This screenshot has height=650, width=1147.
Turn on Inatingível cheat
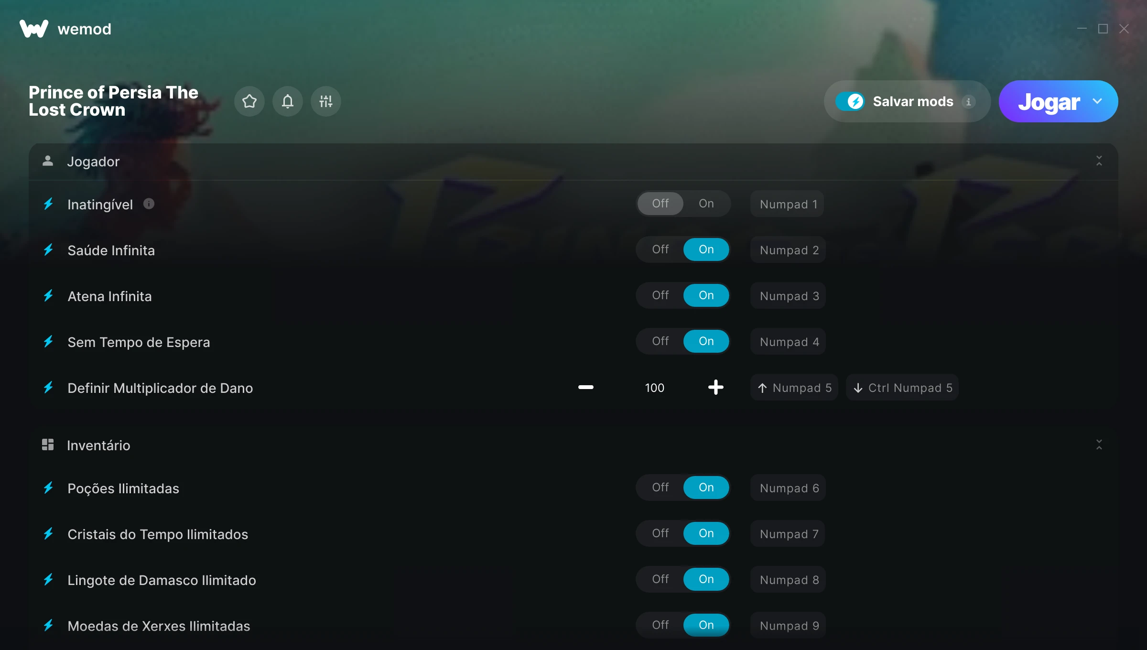click(706, 204)
